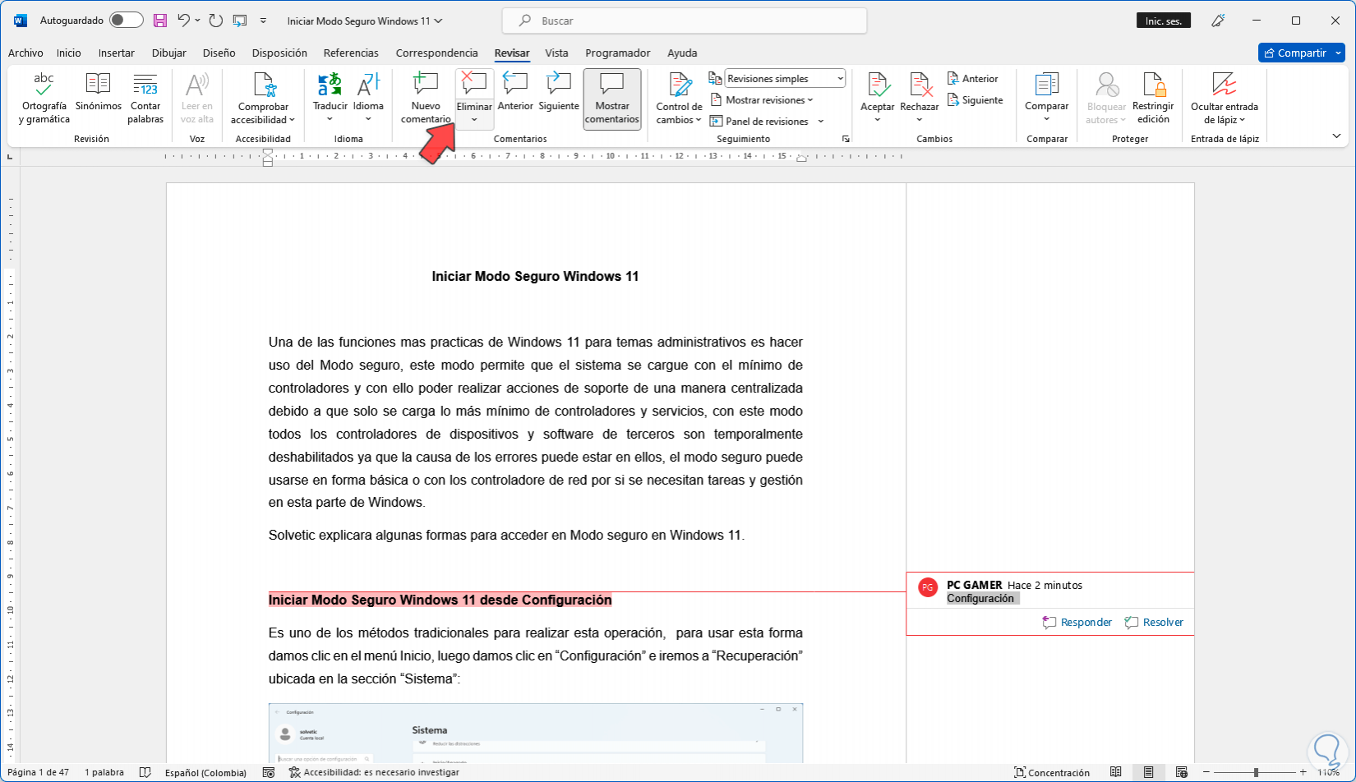
Task: Switch to the Referencias tab
Action: pyautogui.click(x=351, y=53)
